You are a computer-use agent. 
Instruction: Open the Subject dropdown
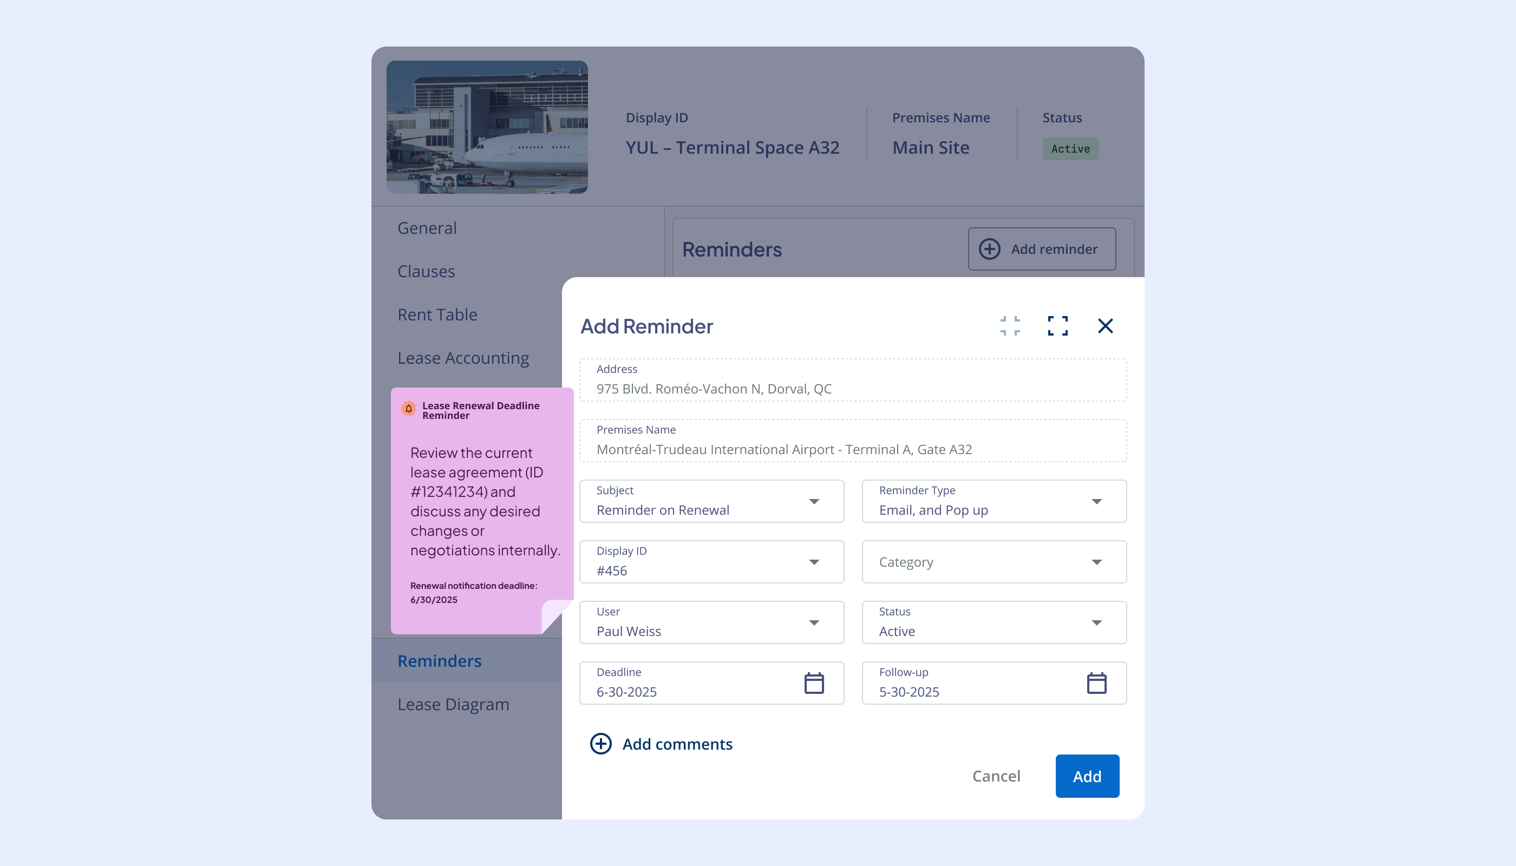[x=814, y=501]
